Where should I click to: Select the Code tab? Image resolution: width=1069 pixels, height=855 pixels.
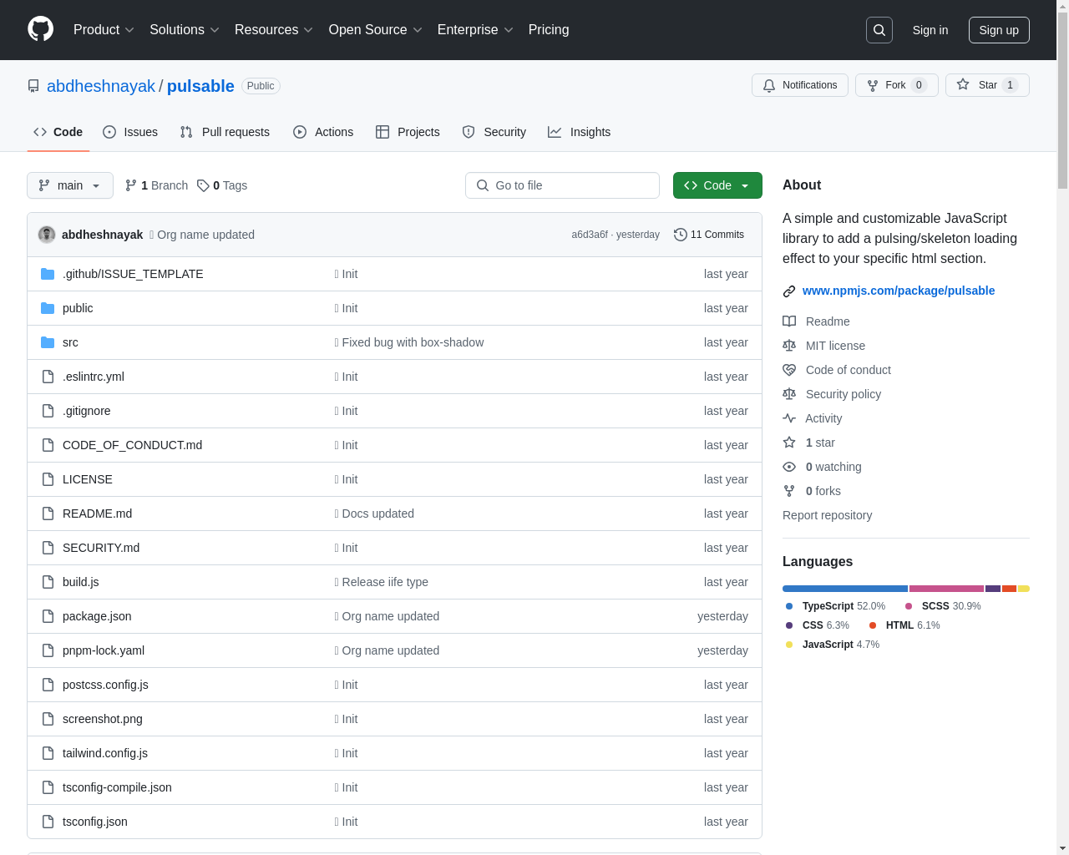click(58, 132)
